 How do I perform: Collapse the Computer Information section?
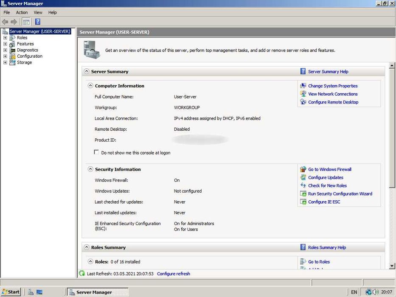click(90, 86)
